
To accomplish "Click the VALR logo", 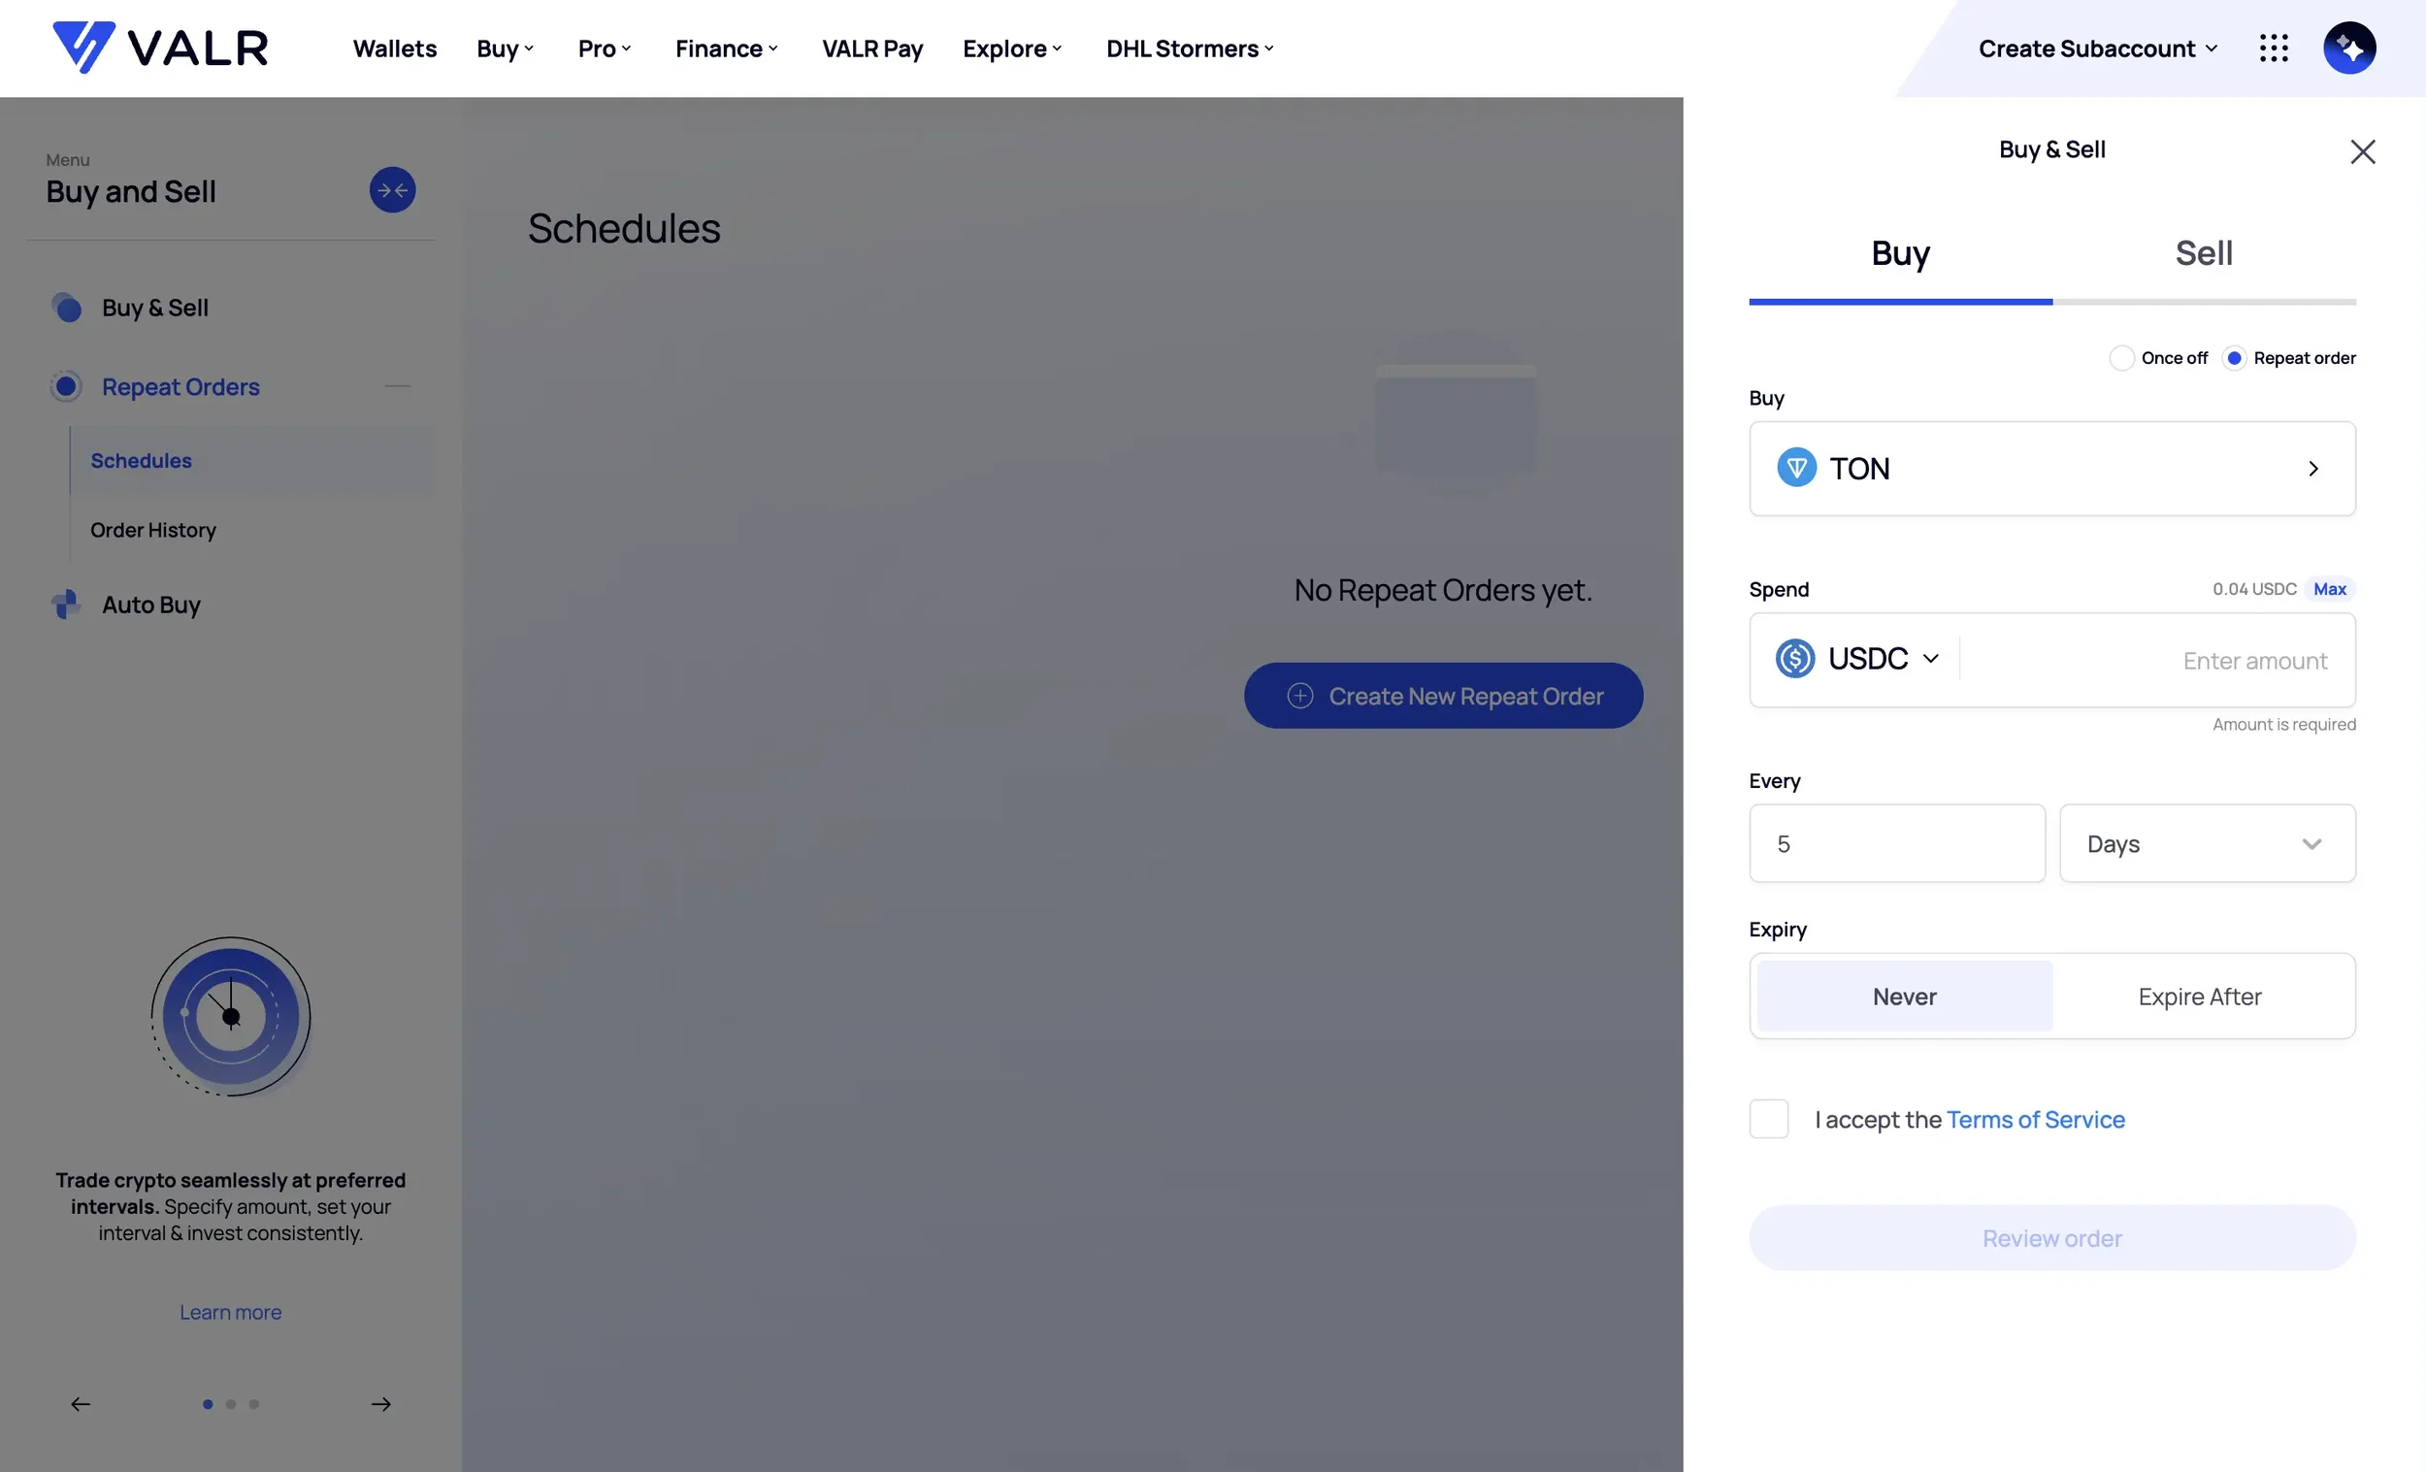I will [160, 48].
